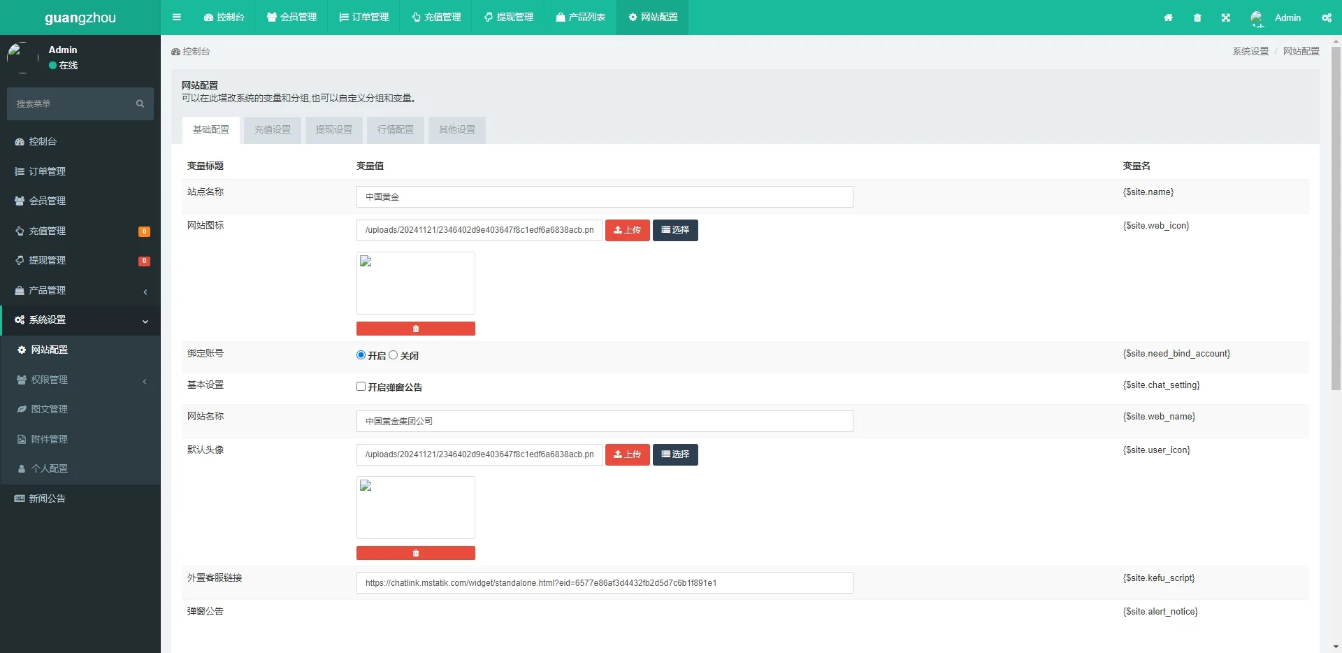Delete the default avatar image with red trash bar

click(x=416, y=553)
